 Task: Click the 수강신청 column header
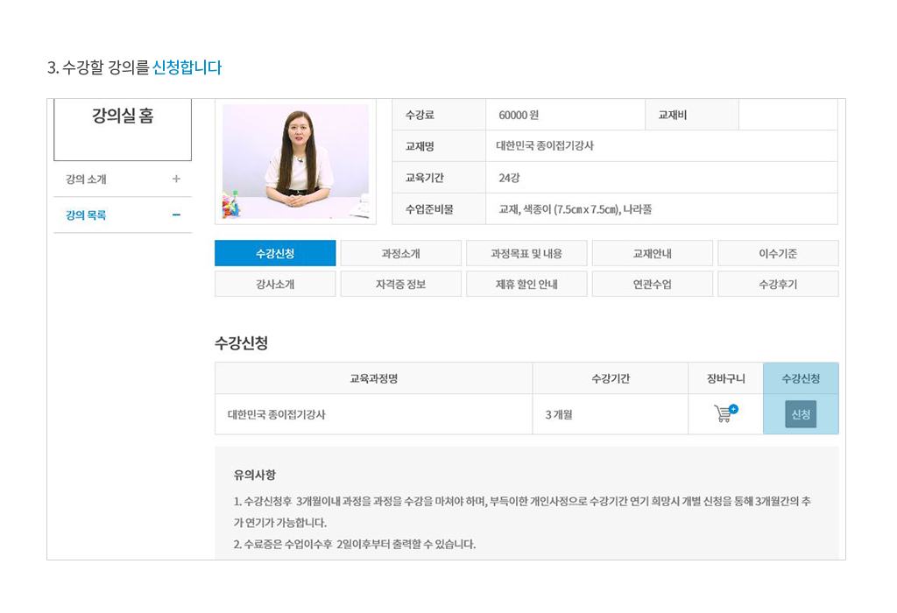[x=801, y=378]
